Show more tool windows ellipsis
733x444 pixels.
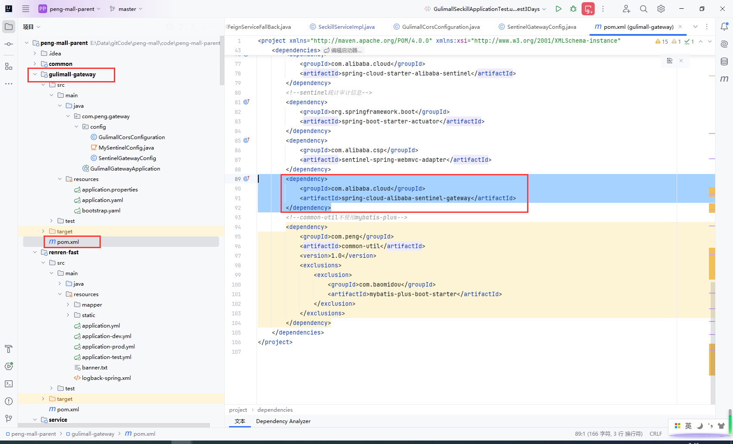click(9, 83)
